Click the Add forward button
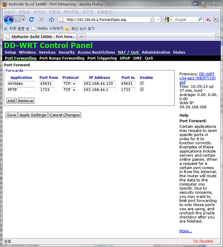Image resolution: width=223 pixels, height=247 pixels. (11, 101)
